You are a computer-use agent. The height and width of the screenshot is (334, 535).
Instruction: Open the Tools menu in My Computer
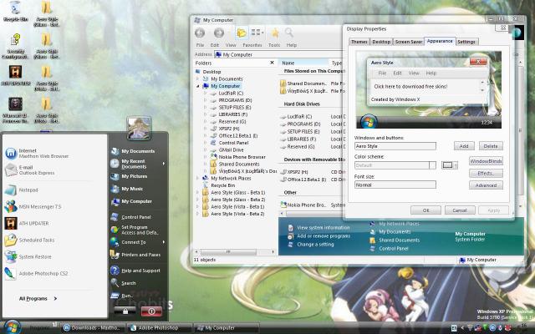click(274, 45)
